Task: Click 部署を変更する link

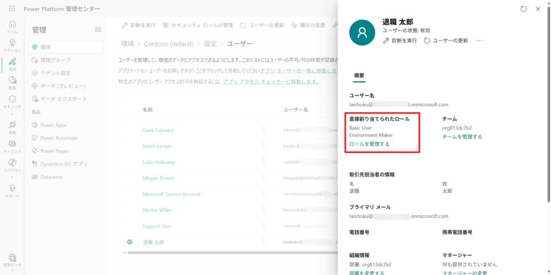Action: [367, 273]
